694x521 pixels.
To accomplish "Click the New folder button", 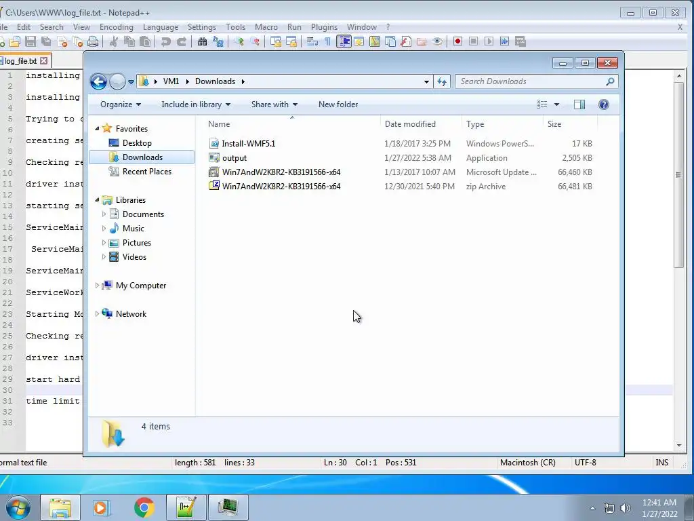I will 338,104.
